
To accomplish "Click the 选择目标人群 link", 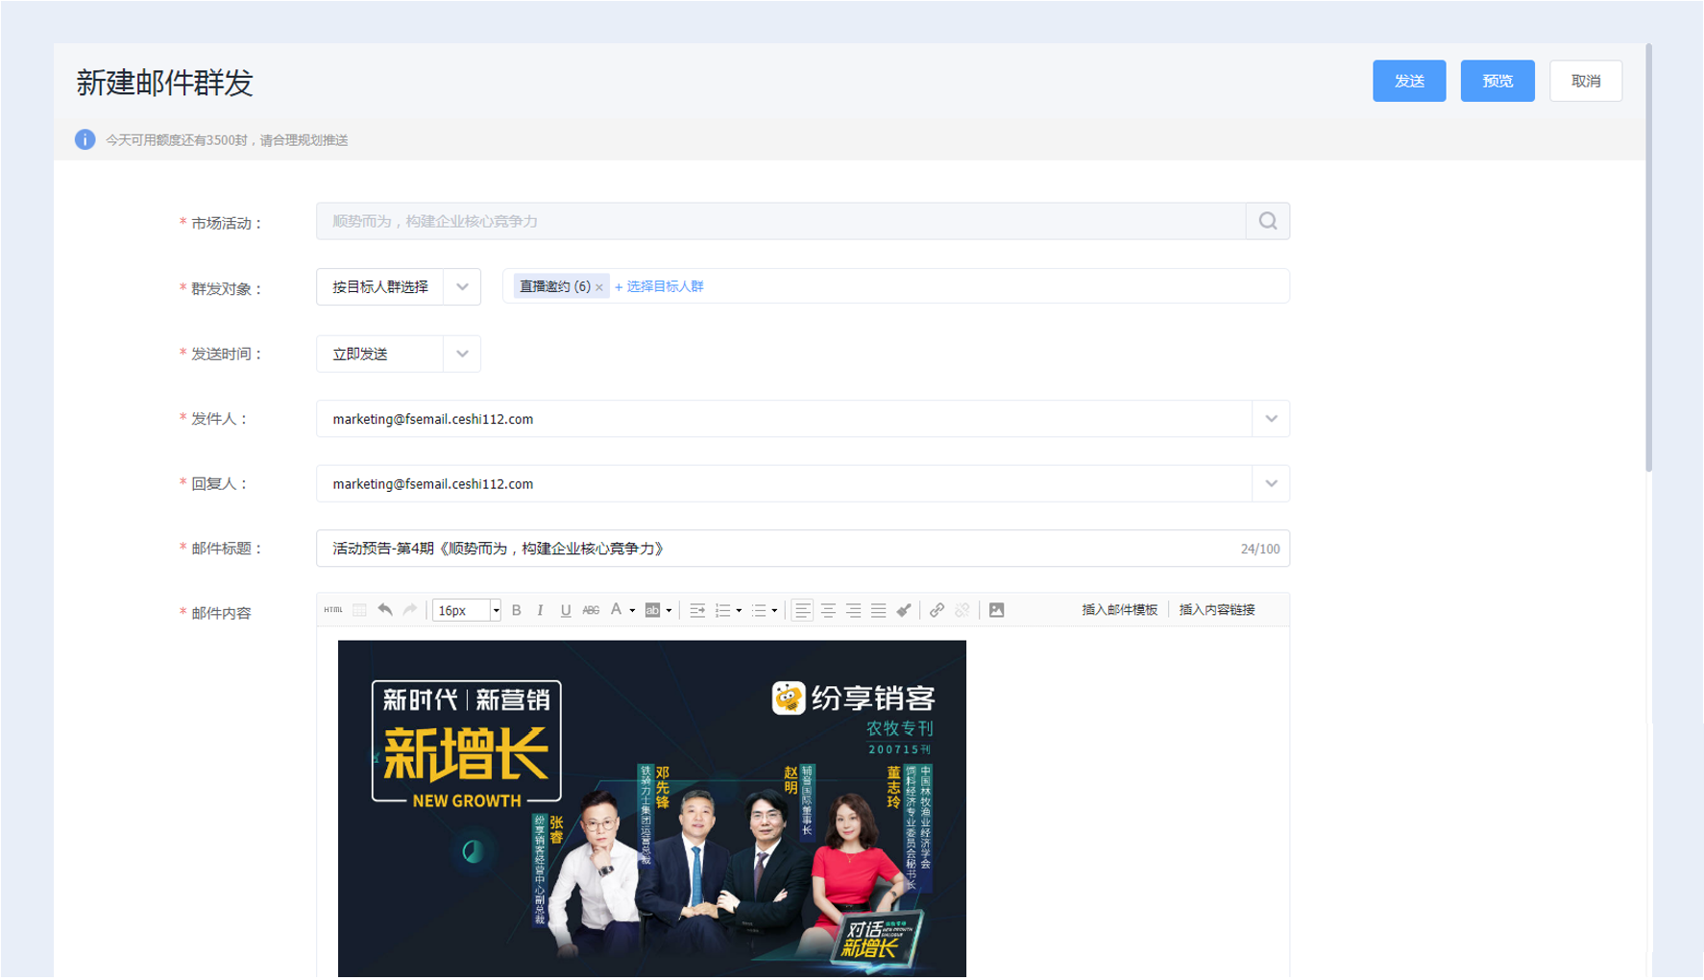I will [x=659, y=286].
